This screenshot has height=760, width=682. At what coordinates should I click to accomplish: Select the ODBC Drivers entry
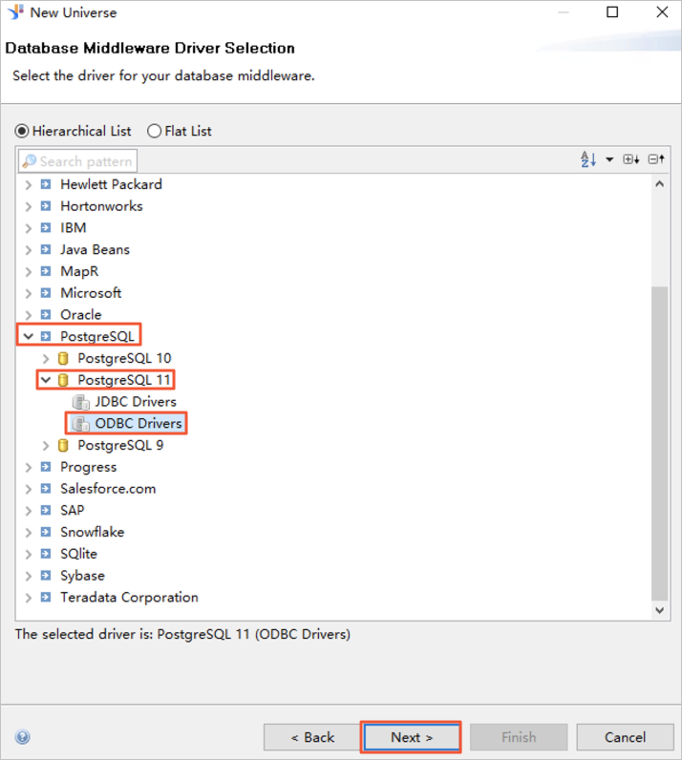[139, 424]
